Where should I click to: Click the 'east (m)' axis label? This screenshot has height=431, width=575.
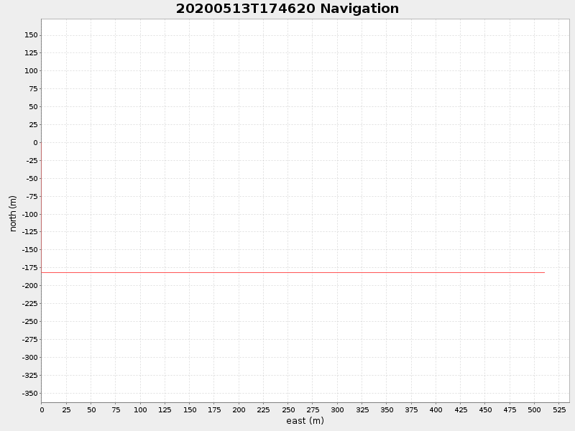305,421
